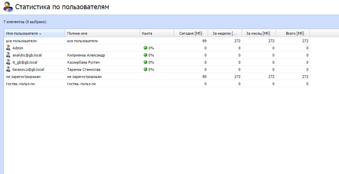Screen dimensions: 339x174
Task: Click total value 0 in гостев. польз-ли row
Action: click(x=307, y=84)
